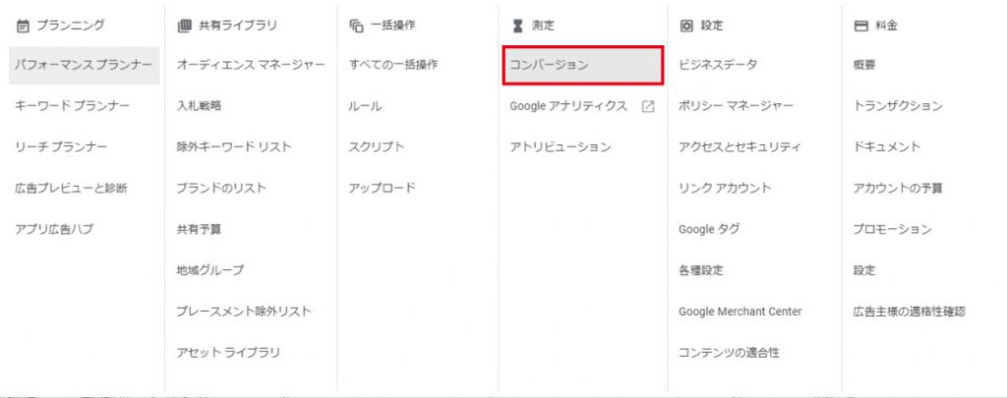Select 除外キーワード リスト
This screenshot has height=398, width=1007.
(x=234, y=147)
